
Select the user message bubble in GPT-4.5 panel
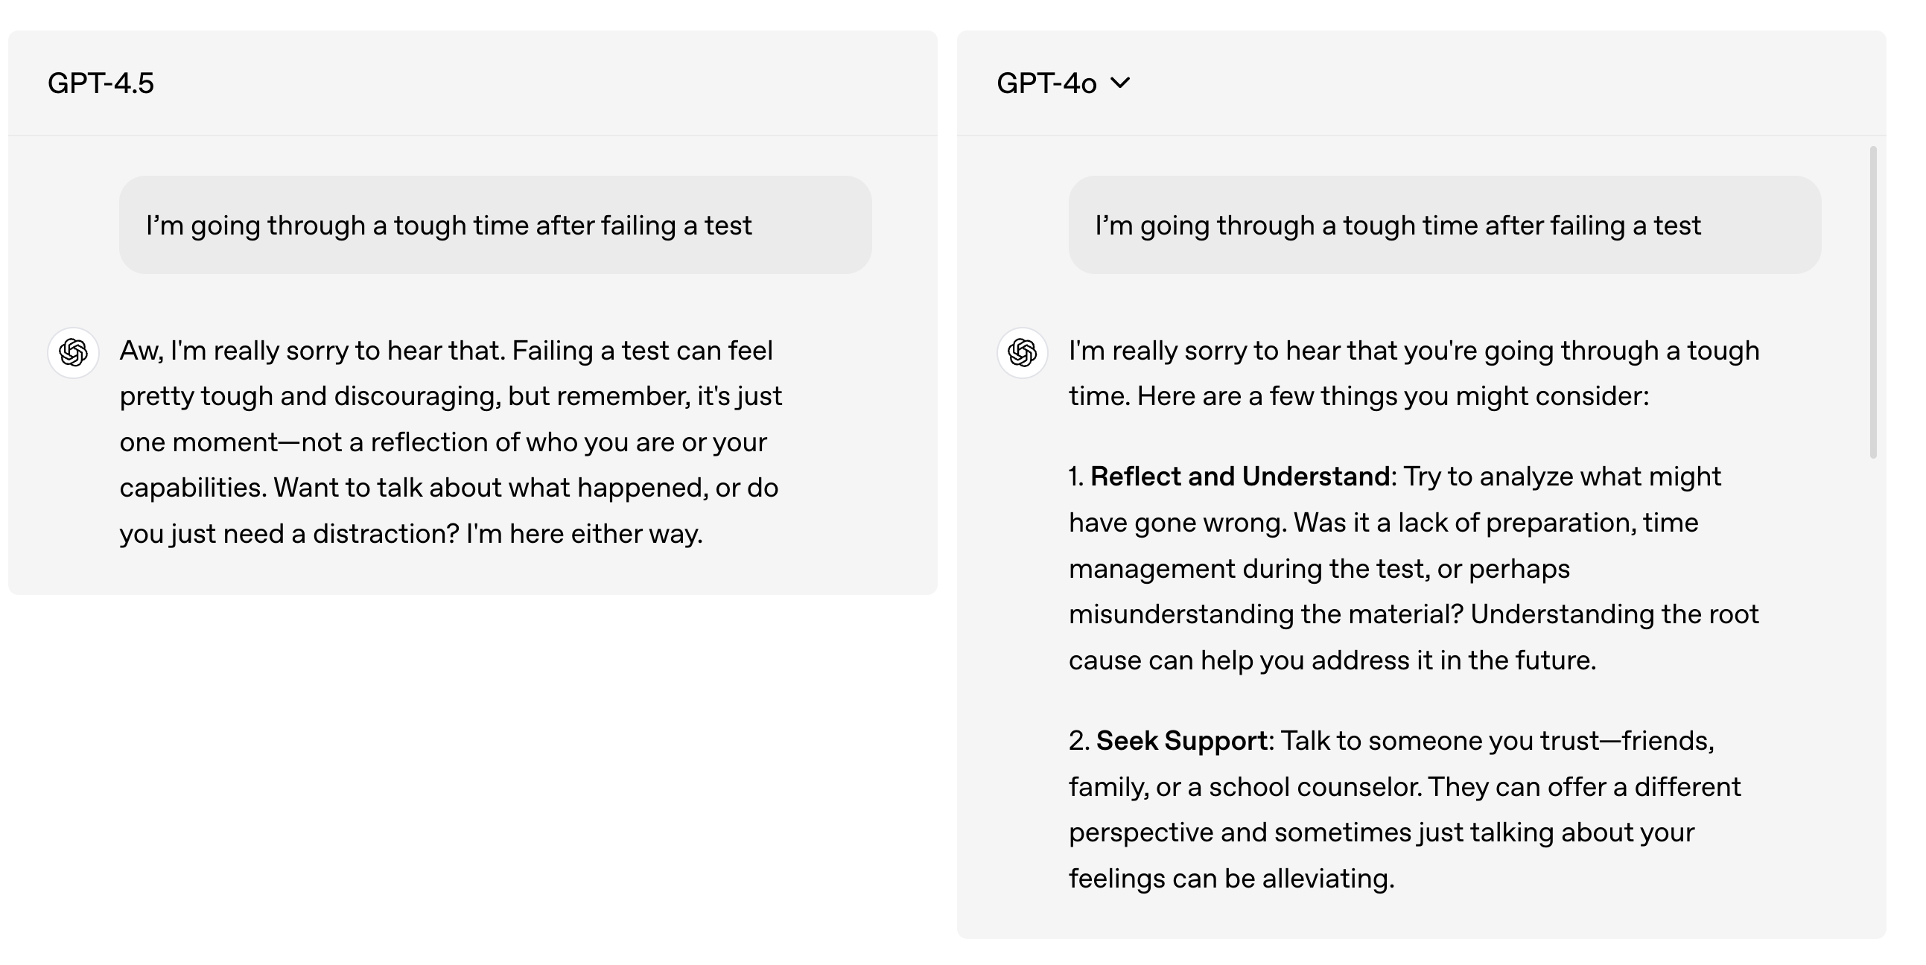(495, 225)
